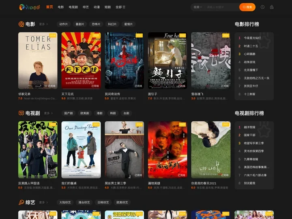Image resolution: width=292 pixels, height=219 pixels.
Task: Click the 我们的餐桌 title link
Action: [x=69, y=183]
